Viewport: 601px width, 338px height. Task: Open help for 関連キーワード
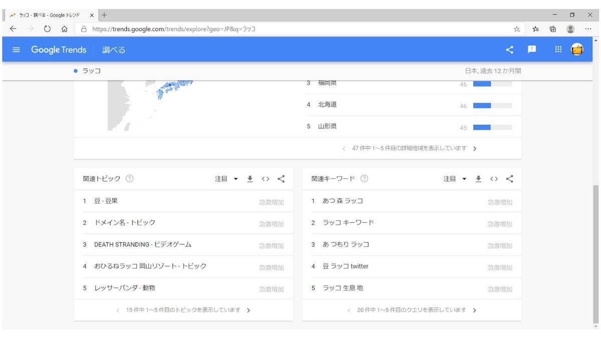click(x=364, y=179)
